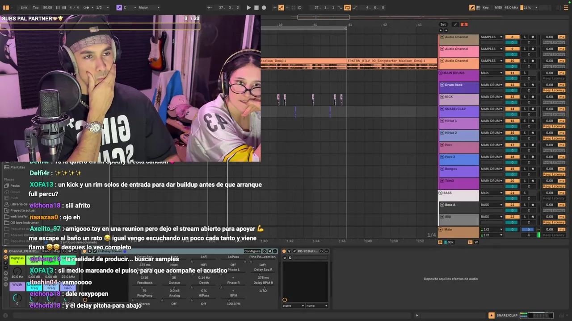572x321 pixels.
Task: Click the orange Draw Mode pencil icon
Action: click(472, 8)
